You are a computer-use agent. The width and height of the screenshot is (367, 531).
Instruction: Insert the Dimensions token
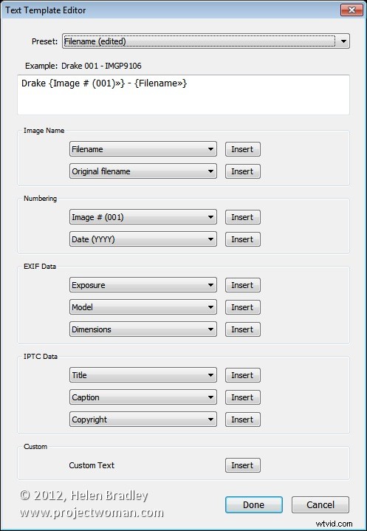click(x=243, y=329)
